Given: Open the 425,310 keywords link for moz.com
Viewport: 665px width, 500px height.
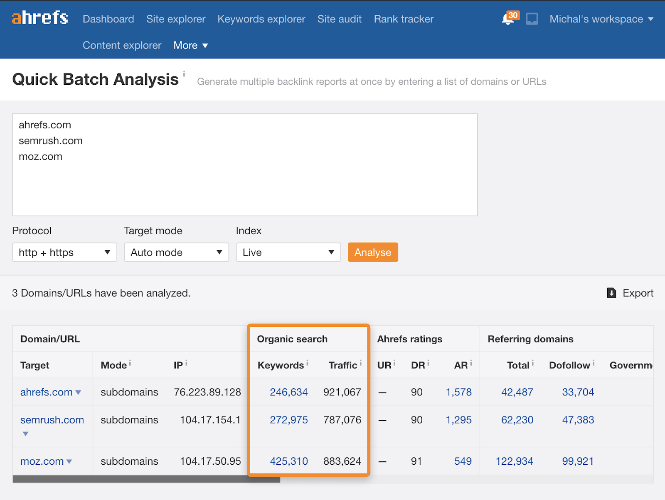Looking at the screenshot, I should point(289,461).
